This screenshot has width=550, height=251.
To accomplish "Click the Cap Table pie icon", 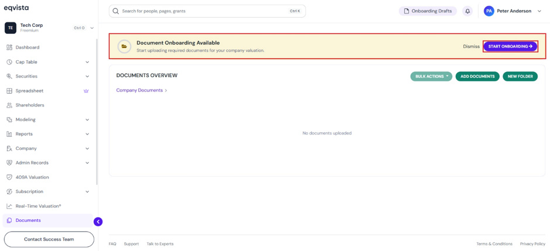I will [x=9, y=62].
